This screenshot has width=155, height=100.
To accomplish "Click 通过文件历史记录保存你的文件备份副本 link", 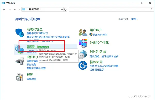I will click(x=48, y=37).
